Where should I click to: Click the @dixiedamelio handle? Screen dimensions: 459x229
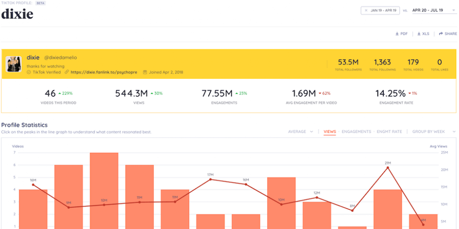tap(60, 58)
